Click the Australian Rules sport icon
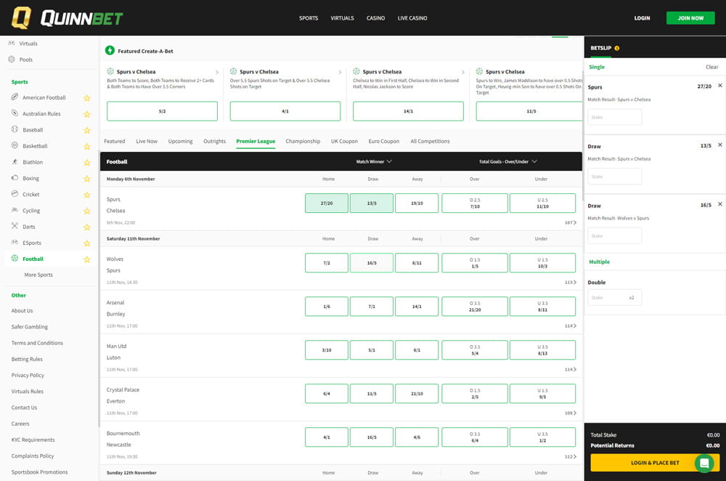The width and height of the screenshot is (726, 481). click(15, 113)
